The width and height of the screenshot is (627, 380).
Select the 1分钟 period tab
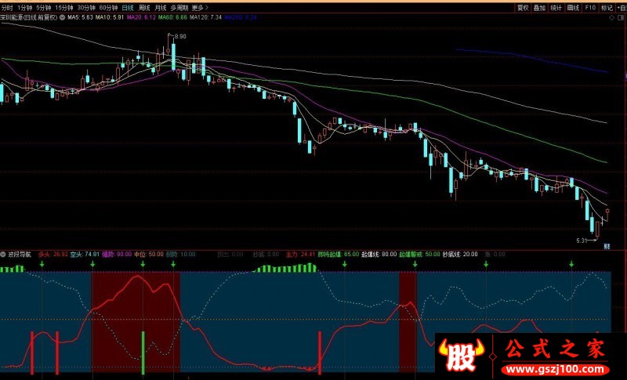click(x=25, y=8)
